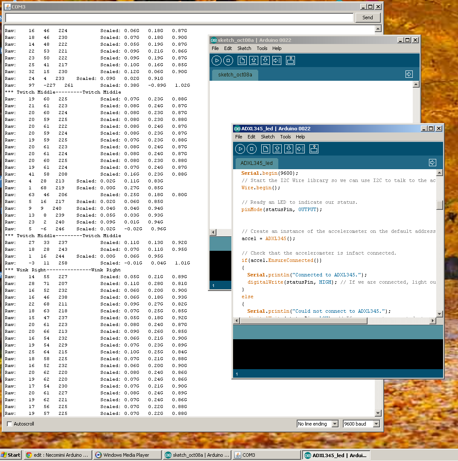Switch to Windows Media Player taskbar item
Viewport: 458px width, 461px height.
pyautogui.click(x=127, y=455)
